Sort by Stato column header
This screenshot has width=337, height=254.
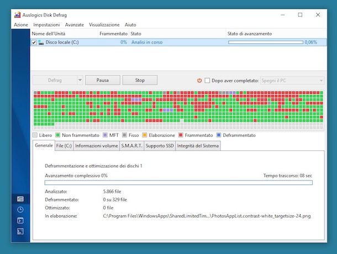click(x=177, y=34)
